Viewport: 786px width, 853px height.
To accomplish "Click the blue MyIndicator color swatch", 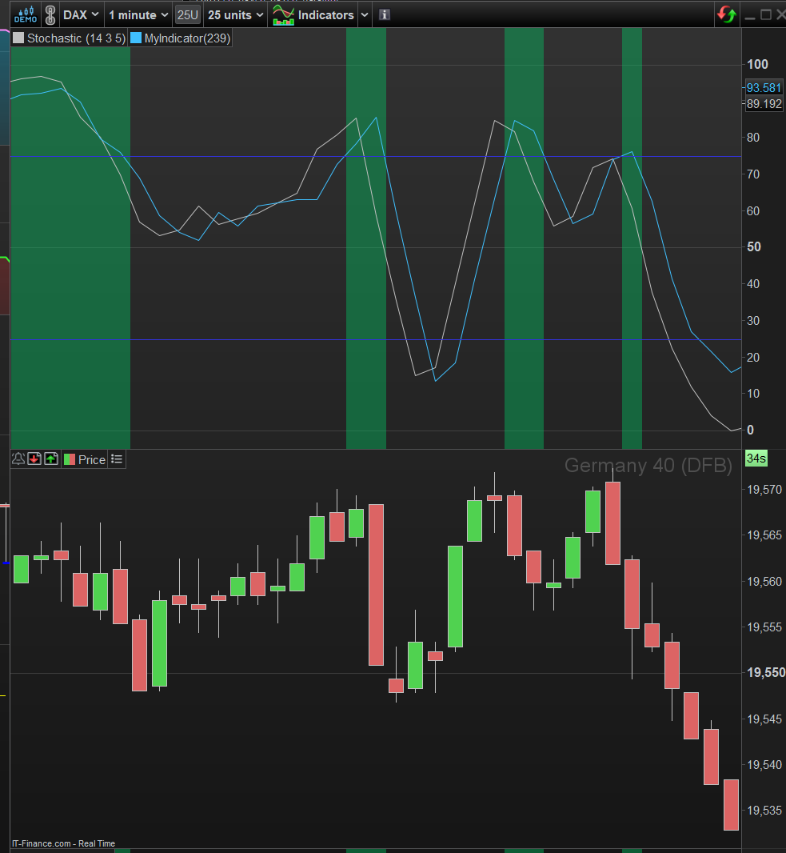I will point(136,38).
